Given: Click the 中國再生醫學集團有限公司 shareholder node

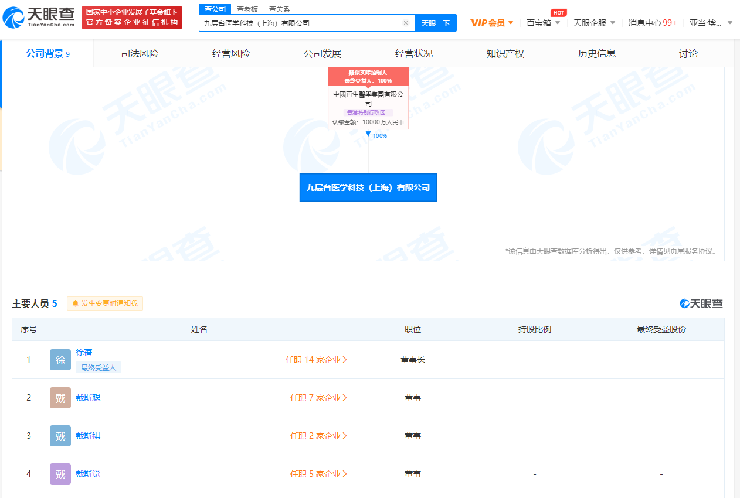Looking at the screenshot, I should (368, 98).
